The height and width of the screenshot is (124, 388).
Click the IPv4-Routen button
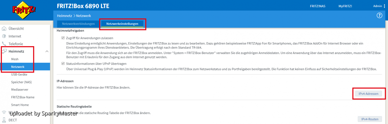(370, 119)
